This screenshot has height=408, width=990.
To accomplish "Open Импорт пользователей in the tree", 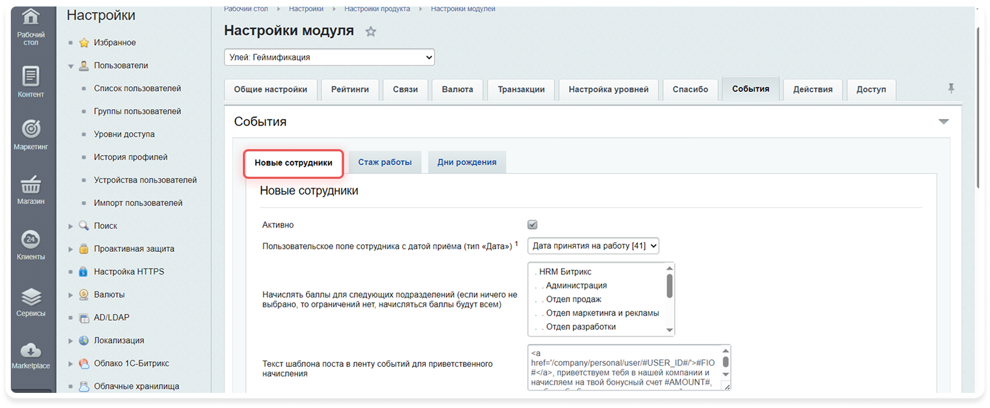I will pos(138,203).
